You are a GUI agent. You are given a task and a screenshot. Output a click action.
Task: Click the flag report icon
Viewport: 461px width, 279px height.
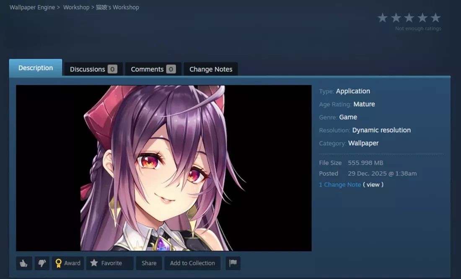233,263
